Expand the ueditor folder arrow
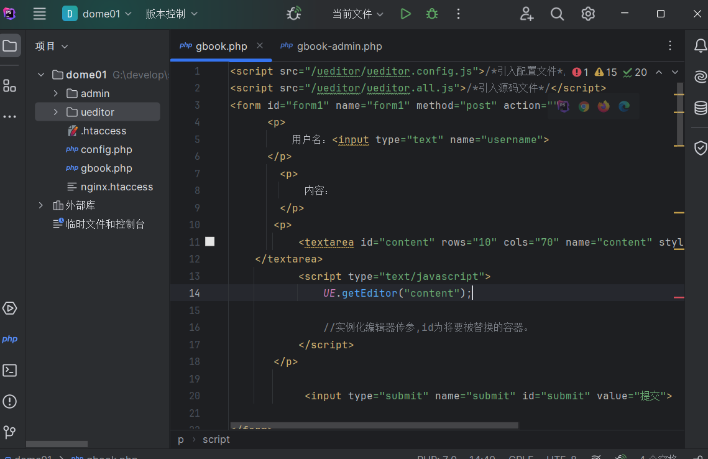This screenshot has height=459, width=708. coord(55,112)
